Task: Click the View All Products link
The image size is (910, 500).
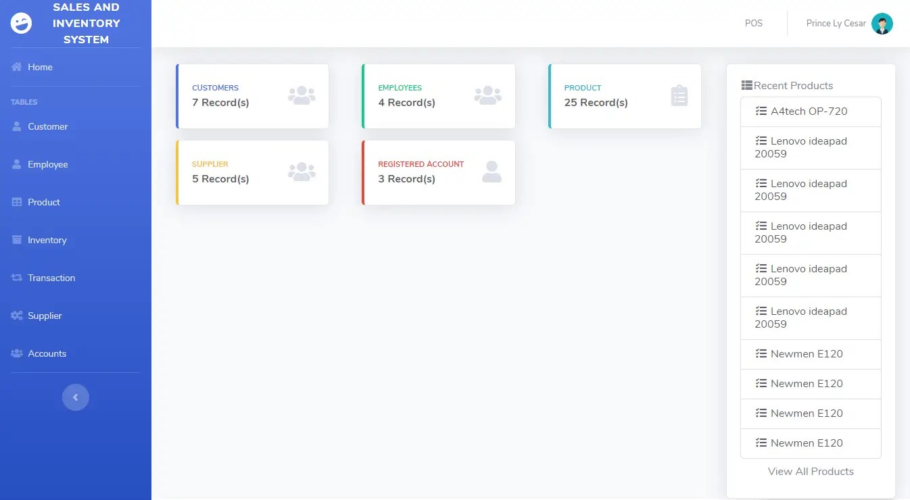Action: coord(811,472)
